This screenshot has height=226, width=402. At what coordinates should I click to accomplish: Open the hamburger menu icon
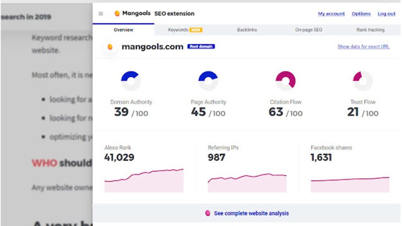(x=101, y=14)
